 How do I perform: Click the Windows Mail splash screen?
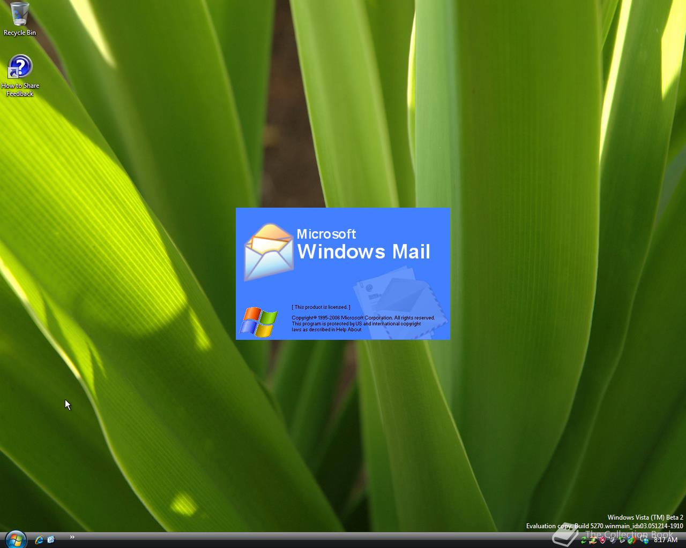click(343, 273)
